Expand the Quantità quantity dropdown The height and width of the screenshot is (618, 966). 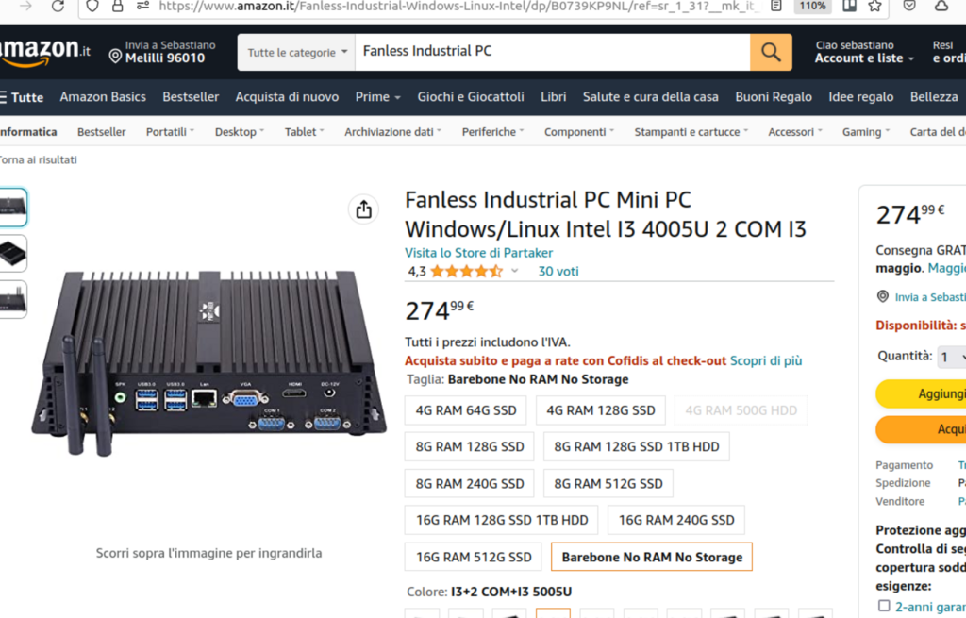[951, 358]
